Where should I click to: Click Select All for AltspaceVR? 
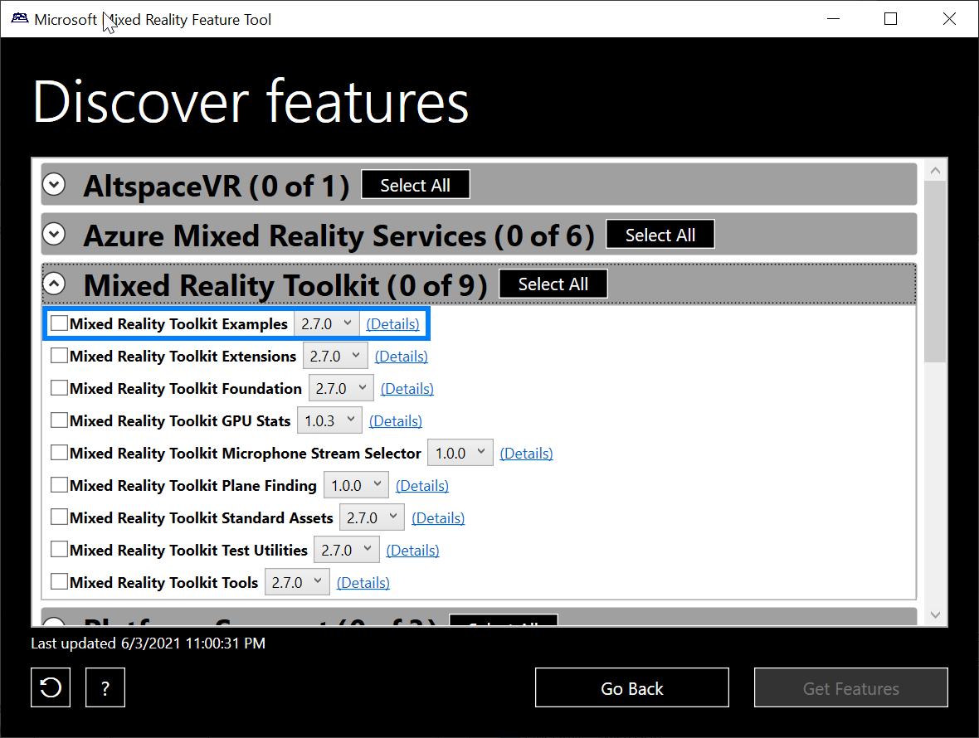415,184
